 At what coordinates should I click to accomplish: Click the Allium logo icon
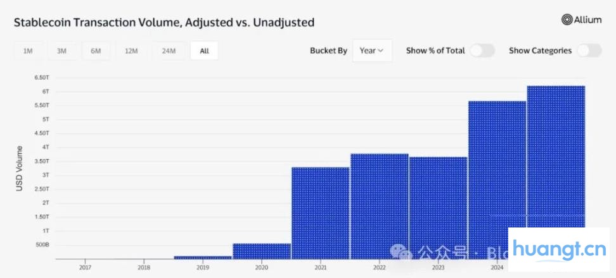click(x=567, y=20)
